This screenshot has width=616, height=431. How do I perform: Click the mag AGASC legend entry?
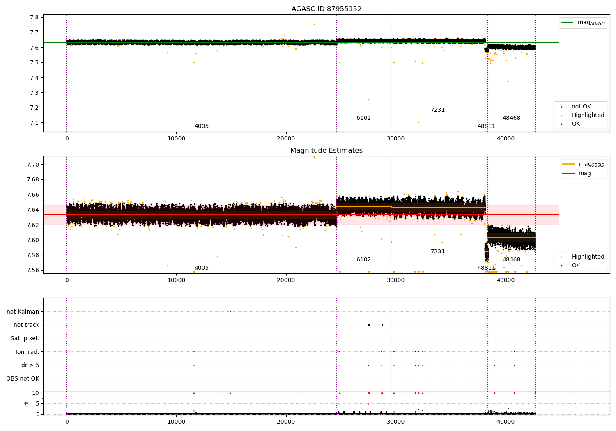[583, 23]
